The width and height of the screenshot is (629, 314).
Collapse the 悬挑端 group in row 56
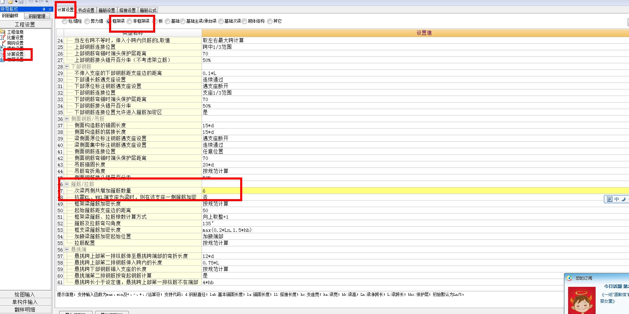67,250
